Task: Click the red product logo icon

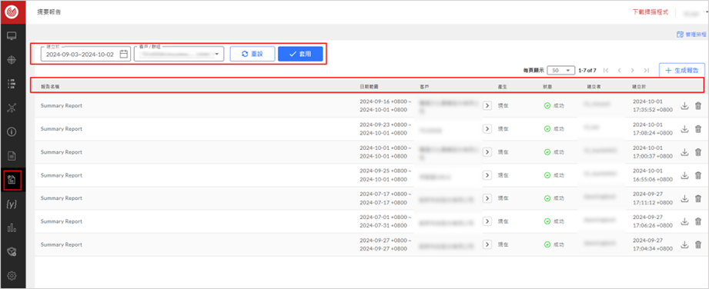Action: coord(12,12)
